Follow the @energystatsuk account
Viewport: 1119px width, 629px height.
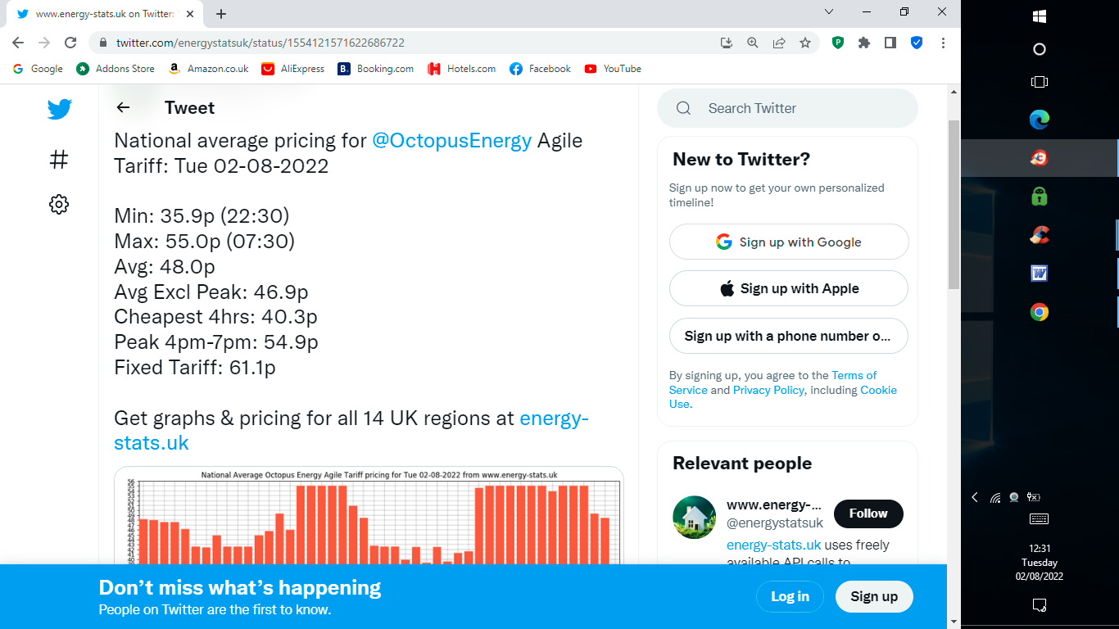pos(868,514)
